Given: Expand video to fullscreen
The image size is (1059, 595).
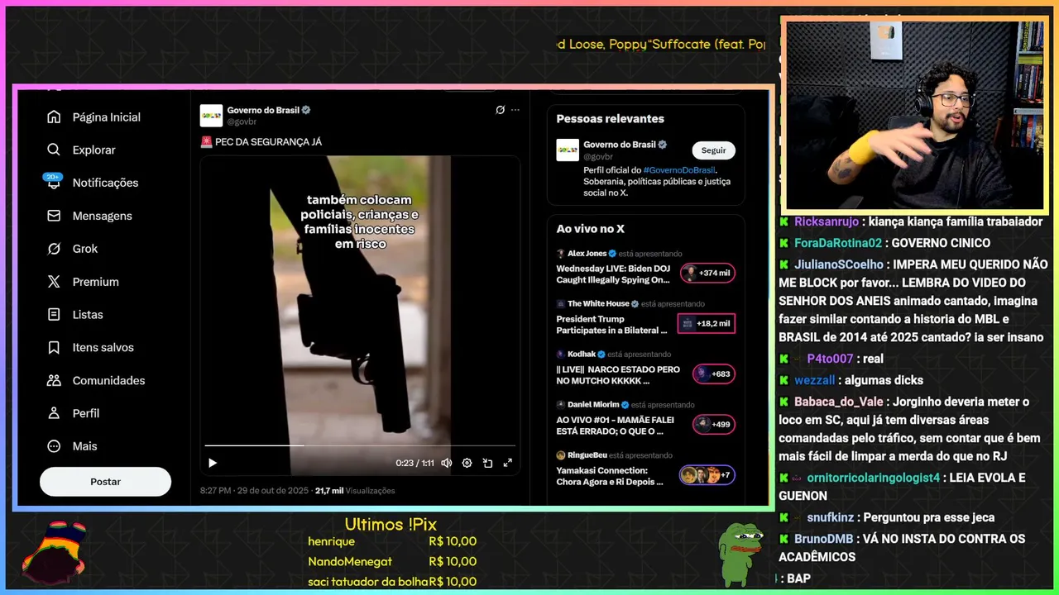Looking at the screenshot, I should (x=508, y=463).
